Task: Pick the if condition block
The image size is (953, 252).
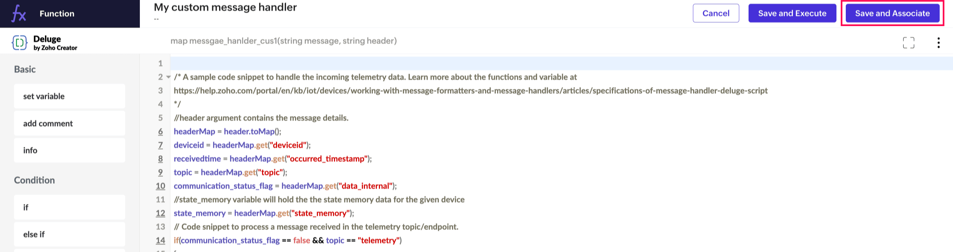Action: click(69, 208)
